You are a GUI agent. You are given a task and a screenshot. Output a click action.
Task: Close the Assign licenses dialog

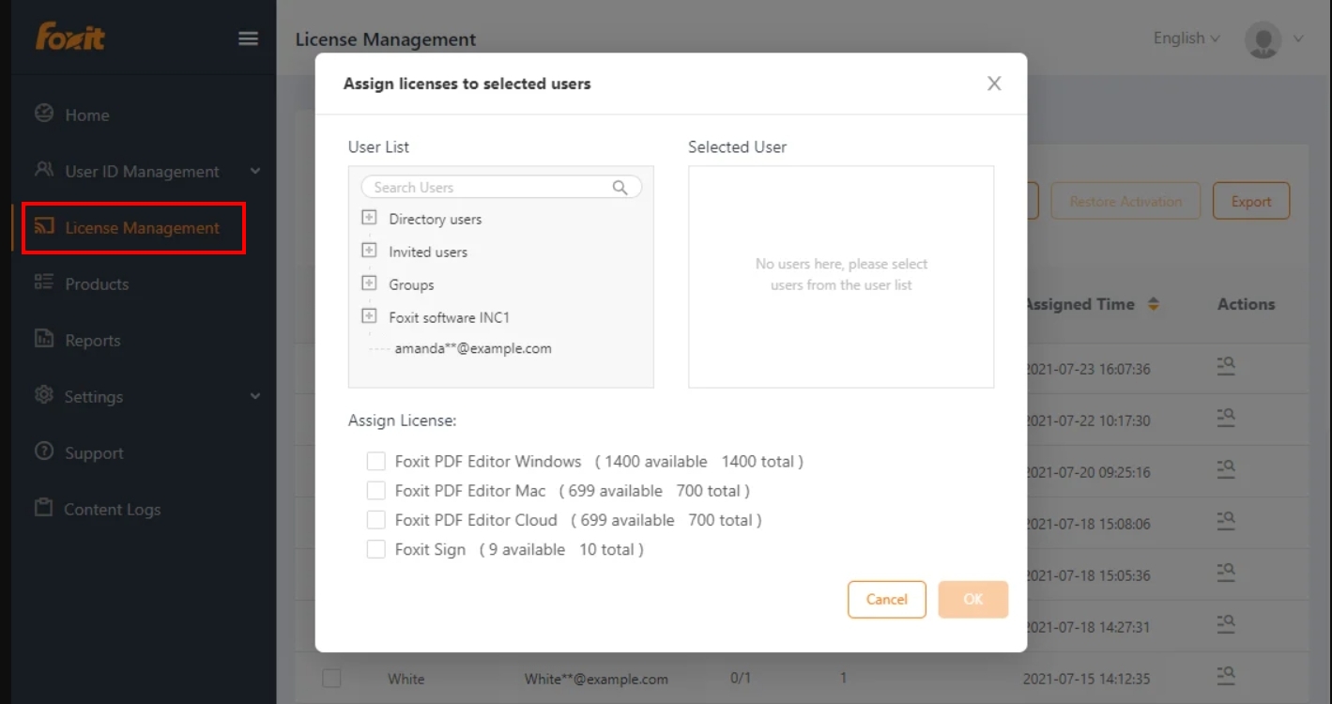[994, 84]
